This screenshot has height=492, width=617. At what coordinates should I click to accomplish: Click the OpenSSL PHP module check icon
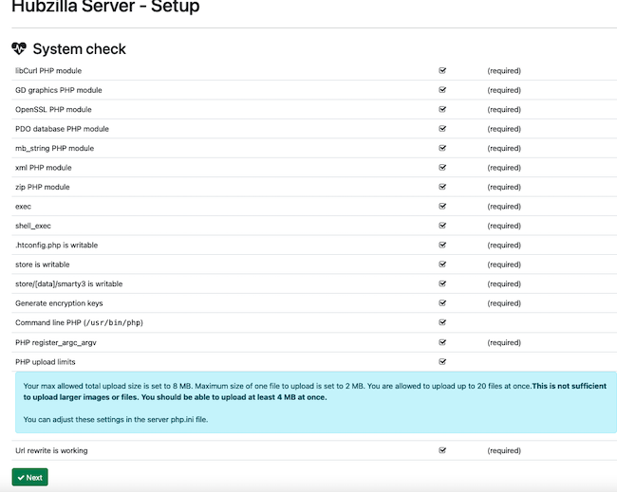442,110
